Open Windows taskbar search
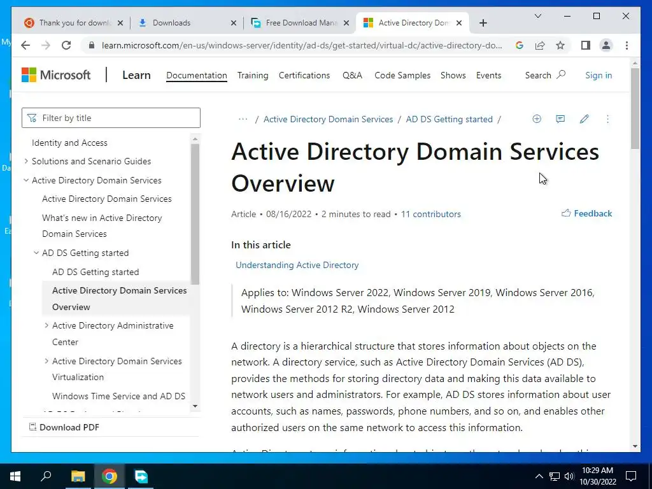The width and height of the screenshot is (652, 489). [46, 476]
